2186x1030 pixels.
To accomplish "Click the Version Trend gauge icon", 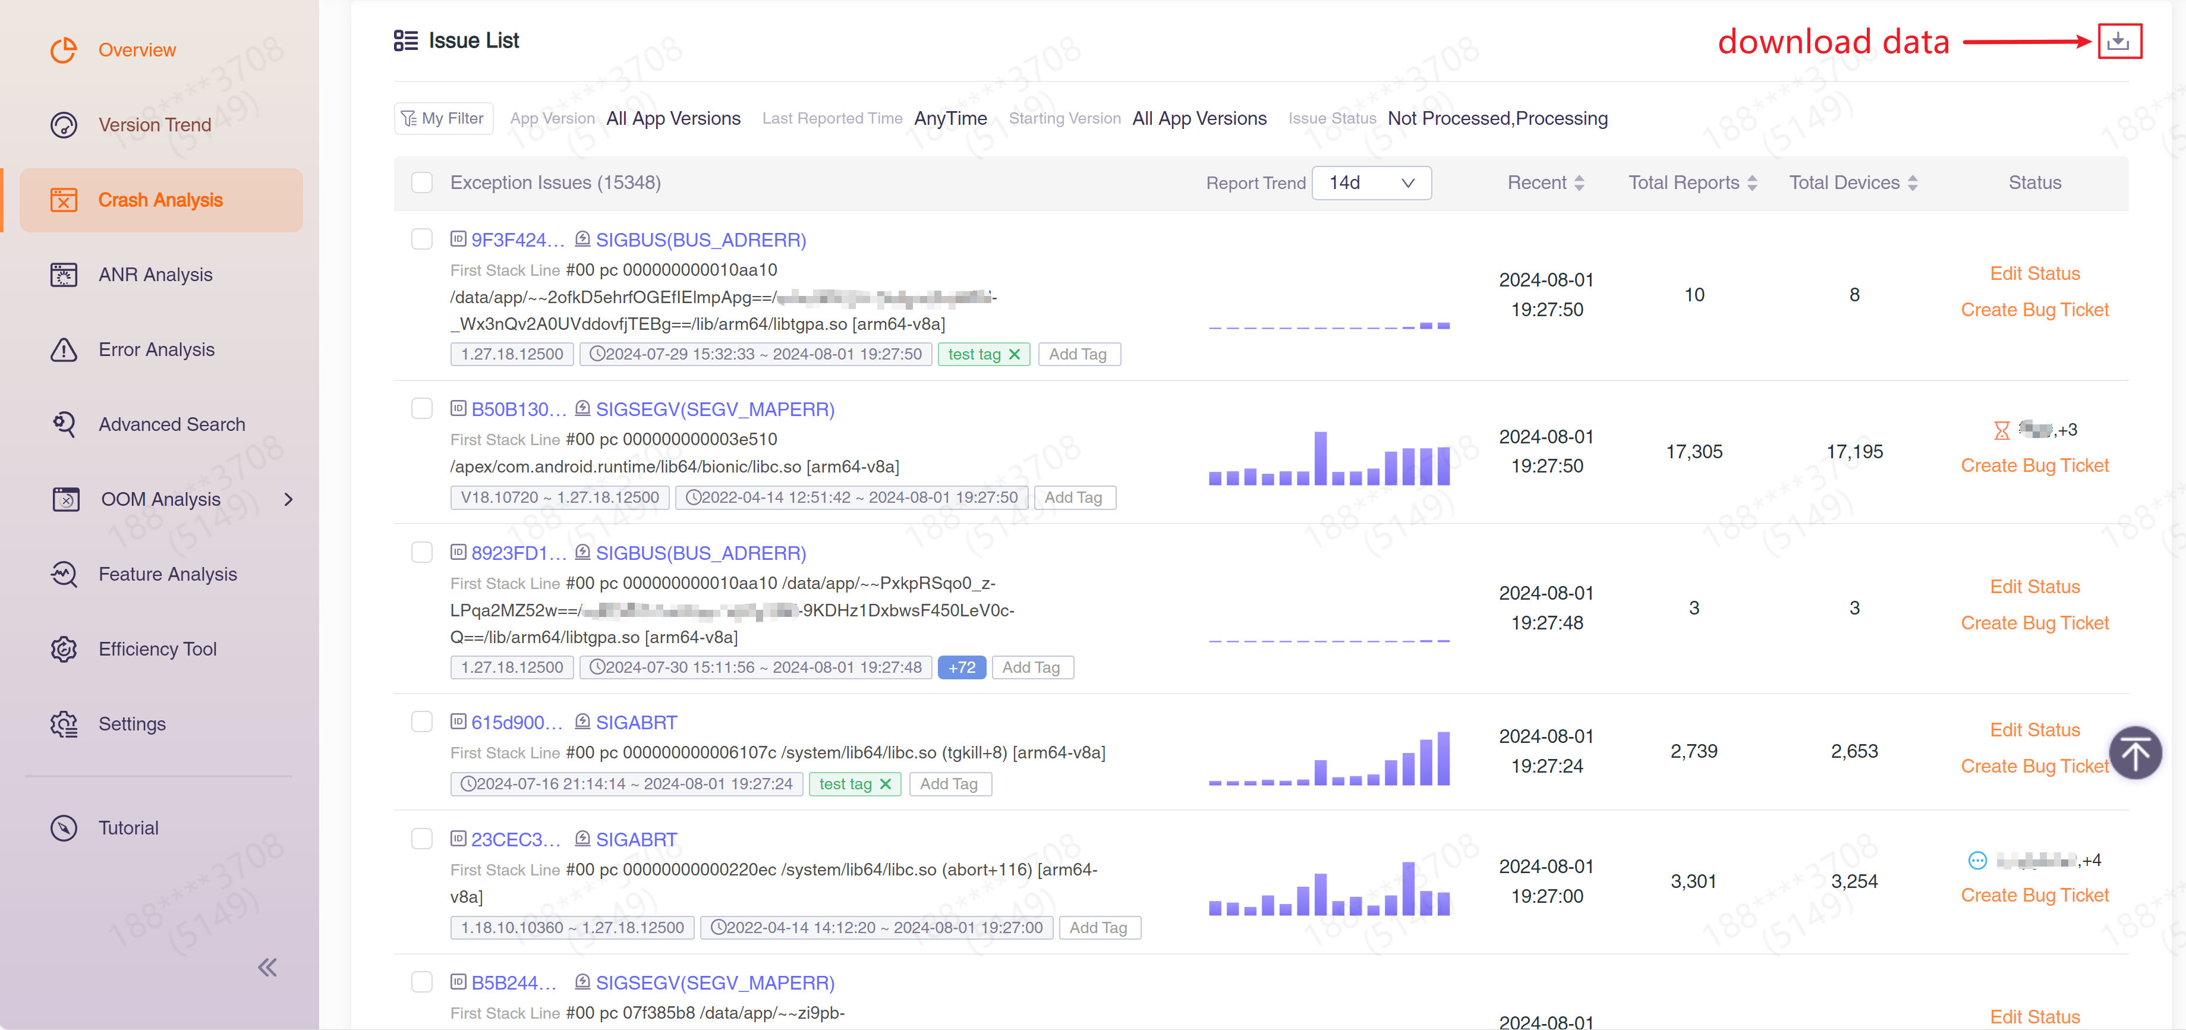I will [x=64, y=125].
